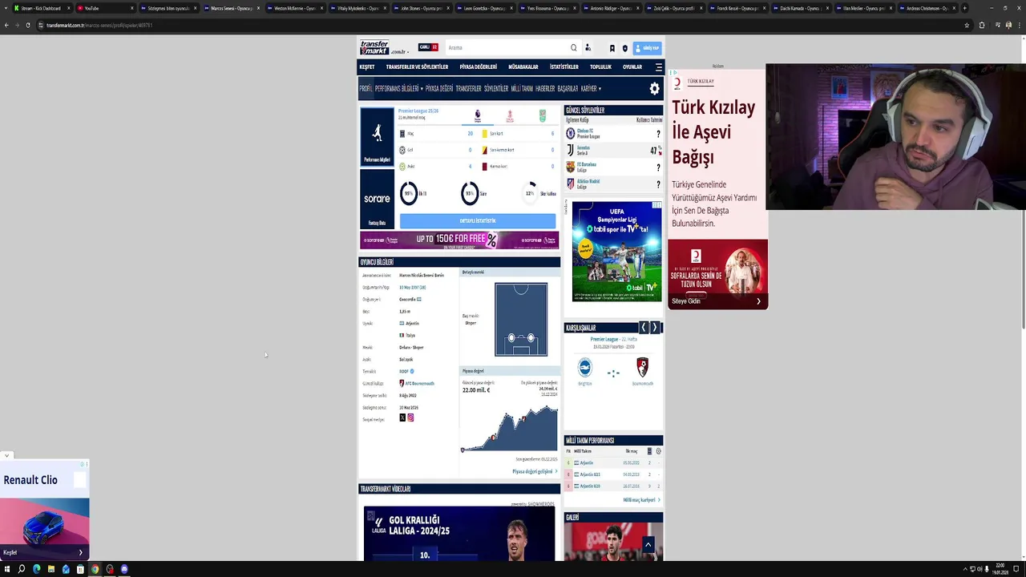Open the player's X social icon
Image resolution: width=1026 pixels, height=577 pixels.
tap(402, 418)
